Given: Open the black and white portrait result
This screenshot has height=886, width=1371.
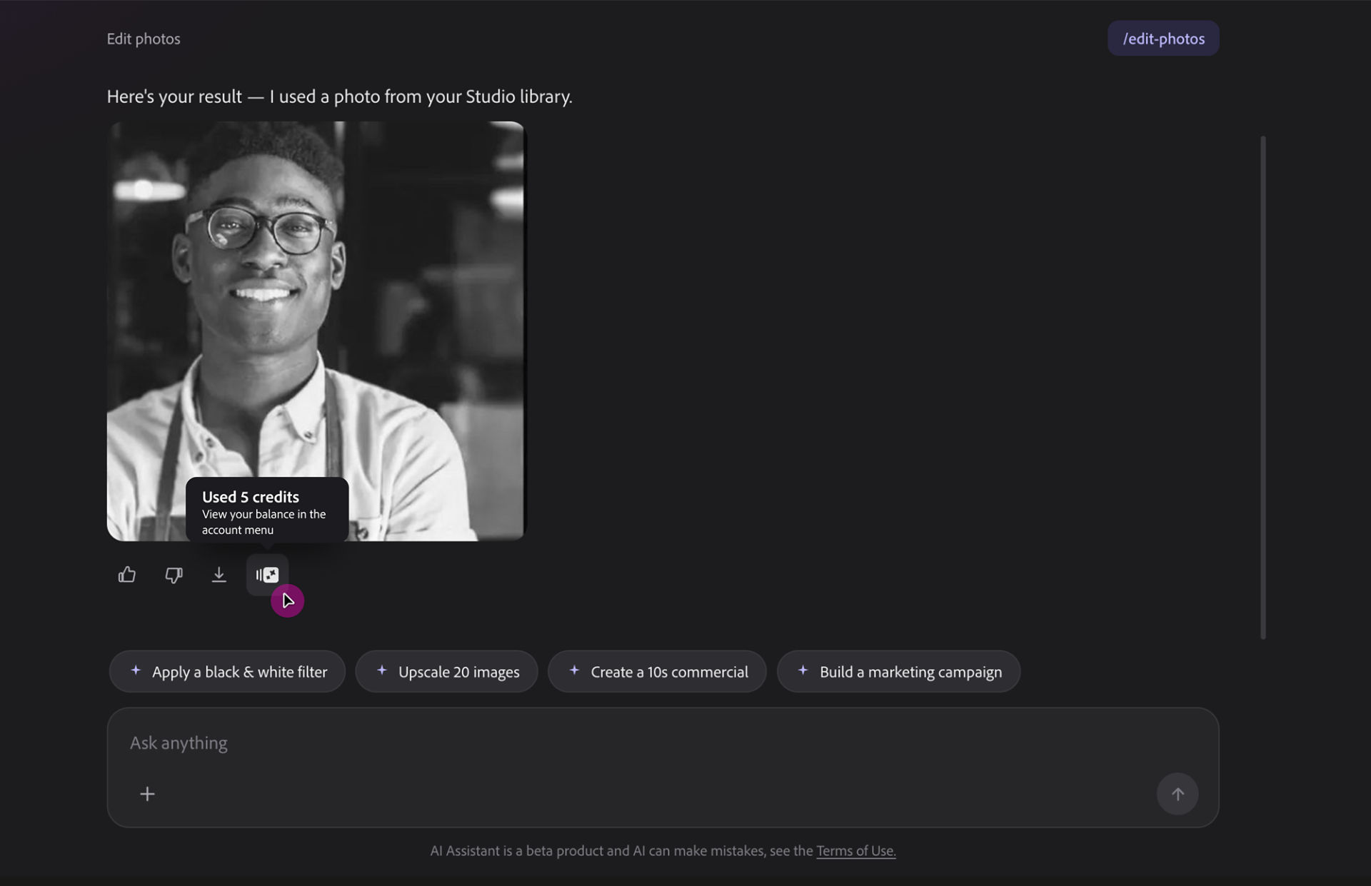Looking at the screenshot, I should [316, 331].
